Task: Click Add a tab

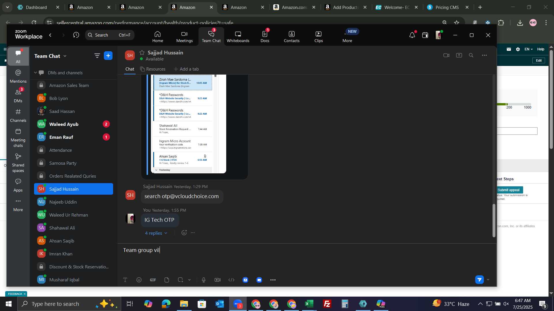Action: [x=186, y=69]
